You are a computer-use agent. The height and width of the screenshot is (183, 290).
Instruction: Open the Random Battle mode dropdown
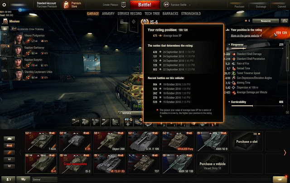click(177, 5)
